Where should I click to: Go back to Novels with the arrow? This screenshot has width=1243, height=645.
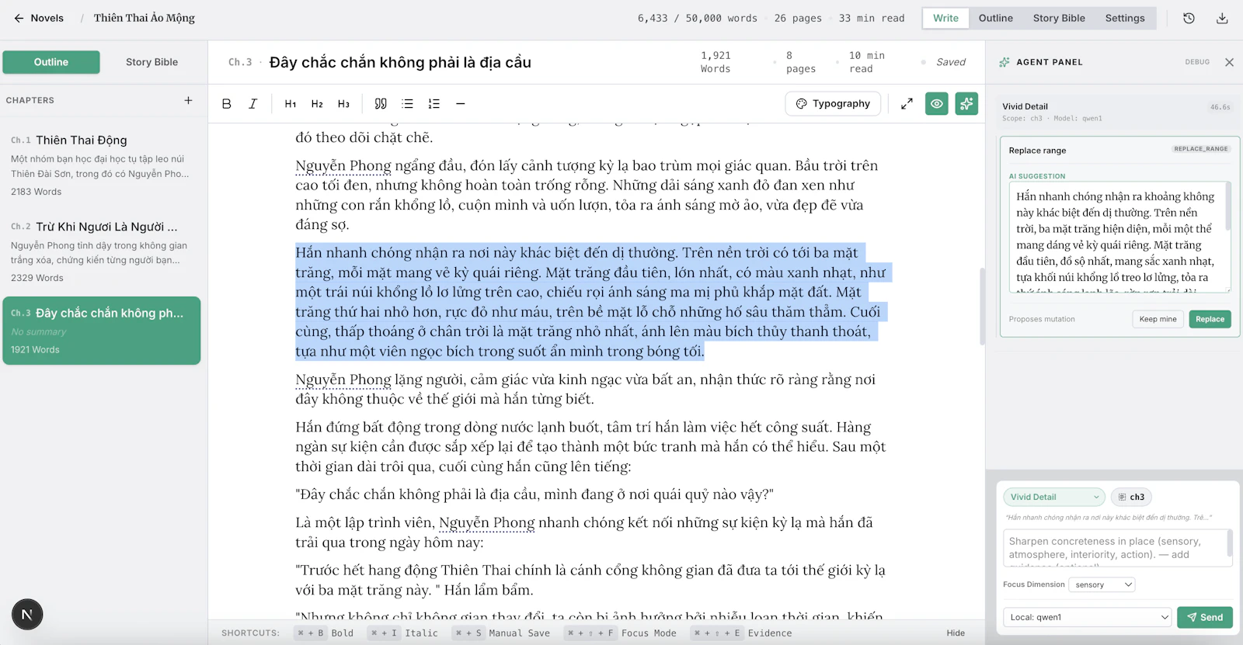[19, 18]
